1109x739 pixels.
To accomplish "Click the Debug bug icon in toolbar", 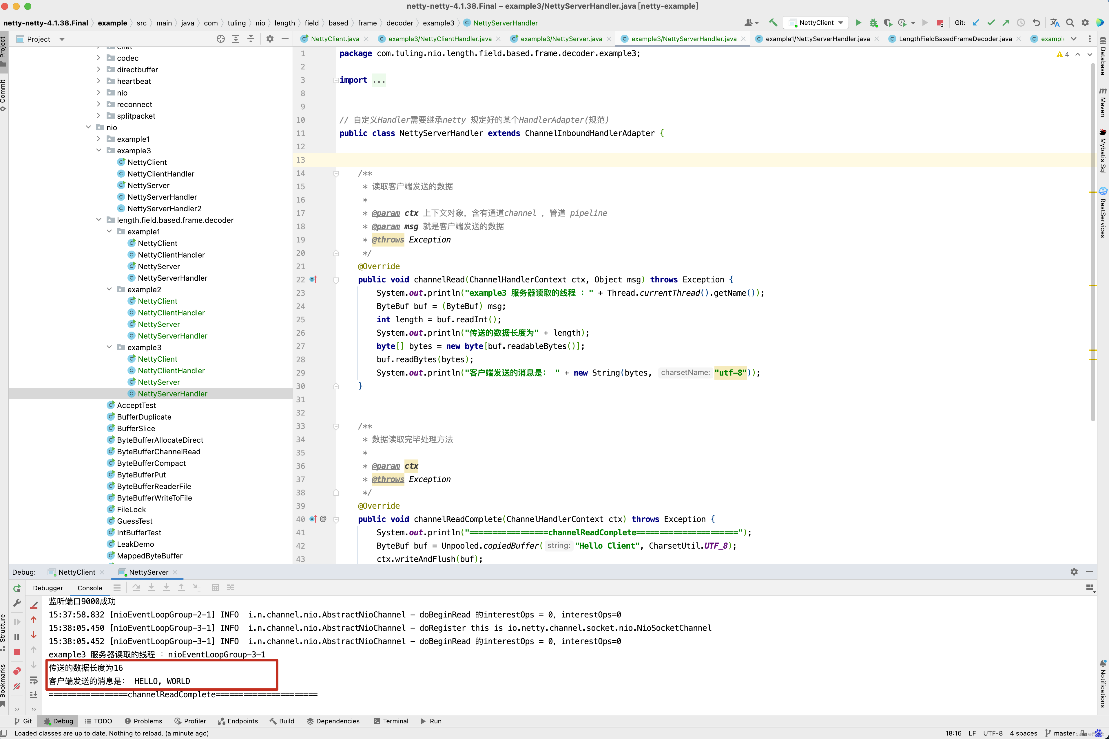I will (873, 23).
